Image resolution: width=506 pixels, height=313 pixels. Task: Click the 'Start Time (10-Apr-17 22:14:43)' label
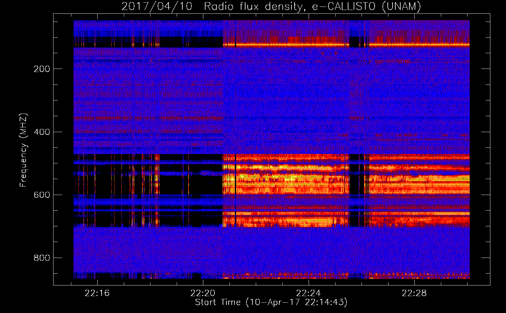click(271, 302)
